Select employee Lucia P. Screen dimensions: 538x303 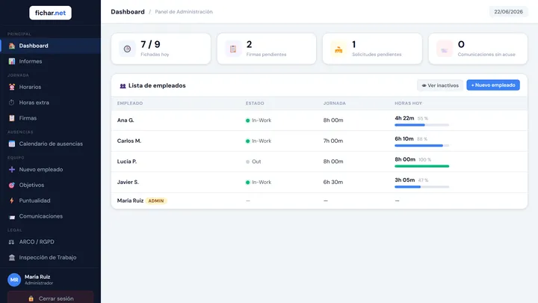click(127, 162)
